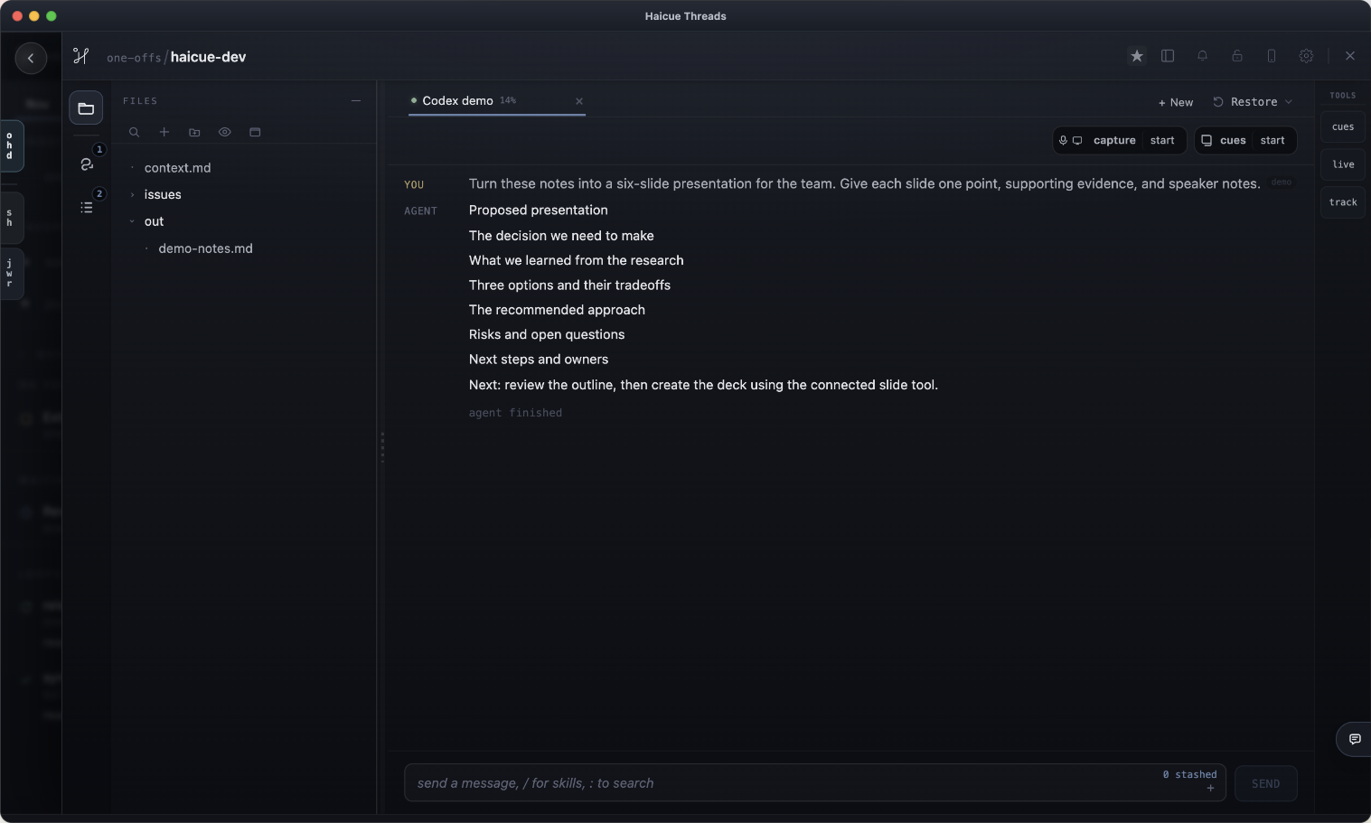Collapse the out folder
Image resolution: width=1371 pixels, height=823 pixels.
154,221
